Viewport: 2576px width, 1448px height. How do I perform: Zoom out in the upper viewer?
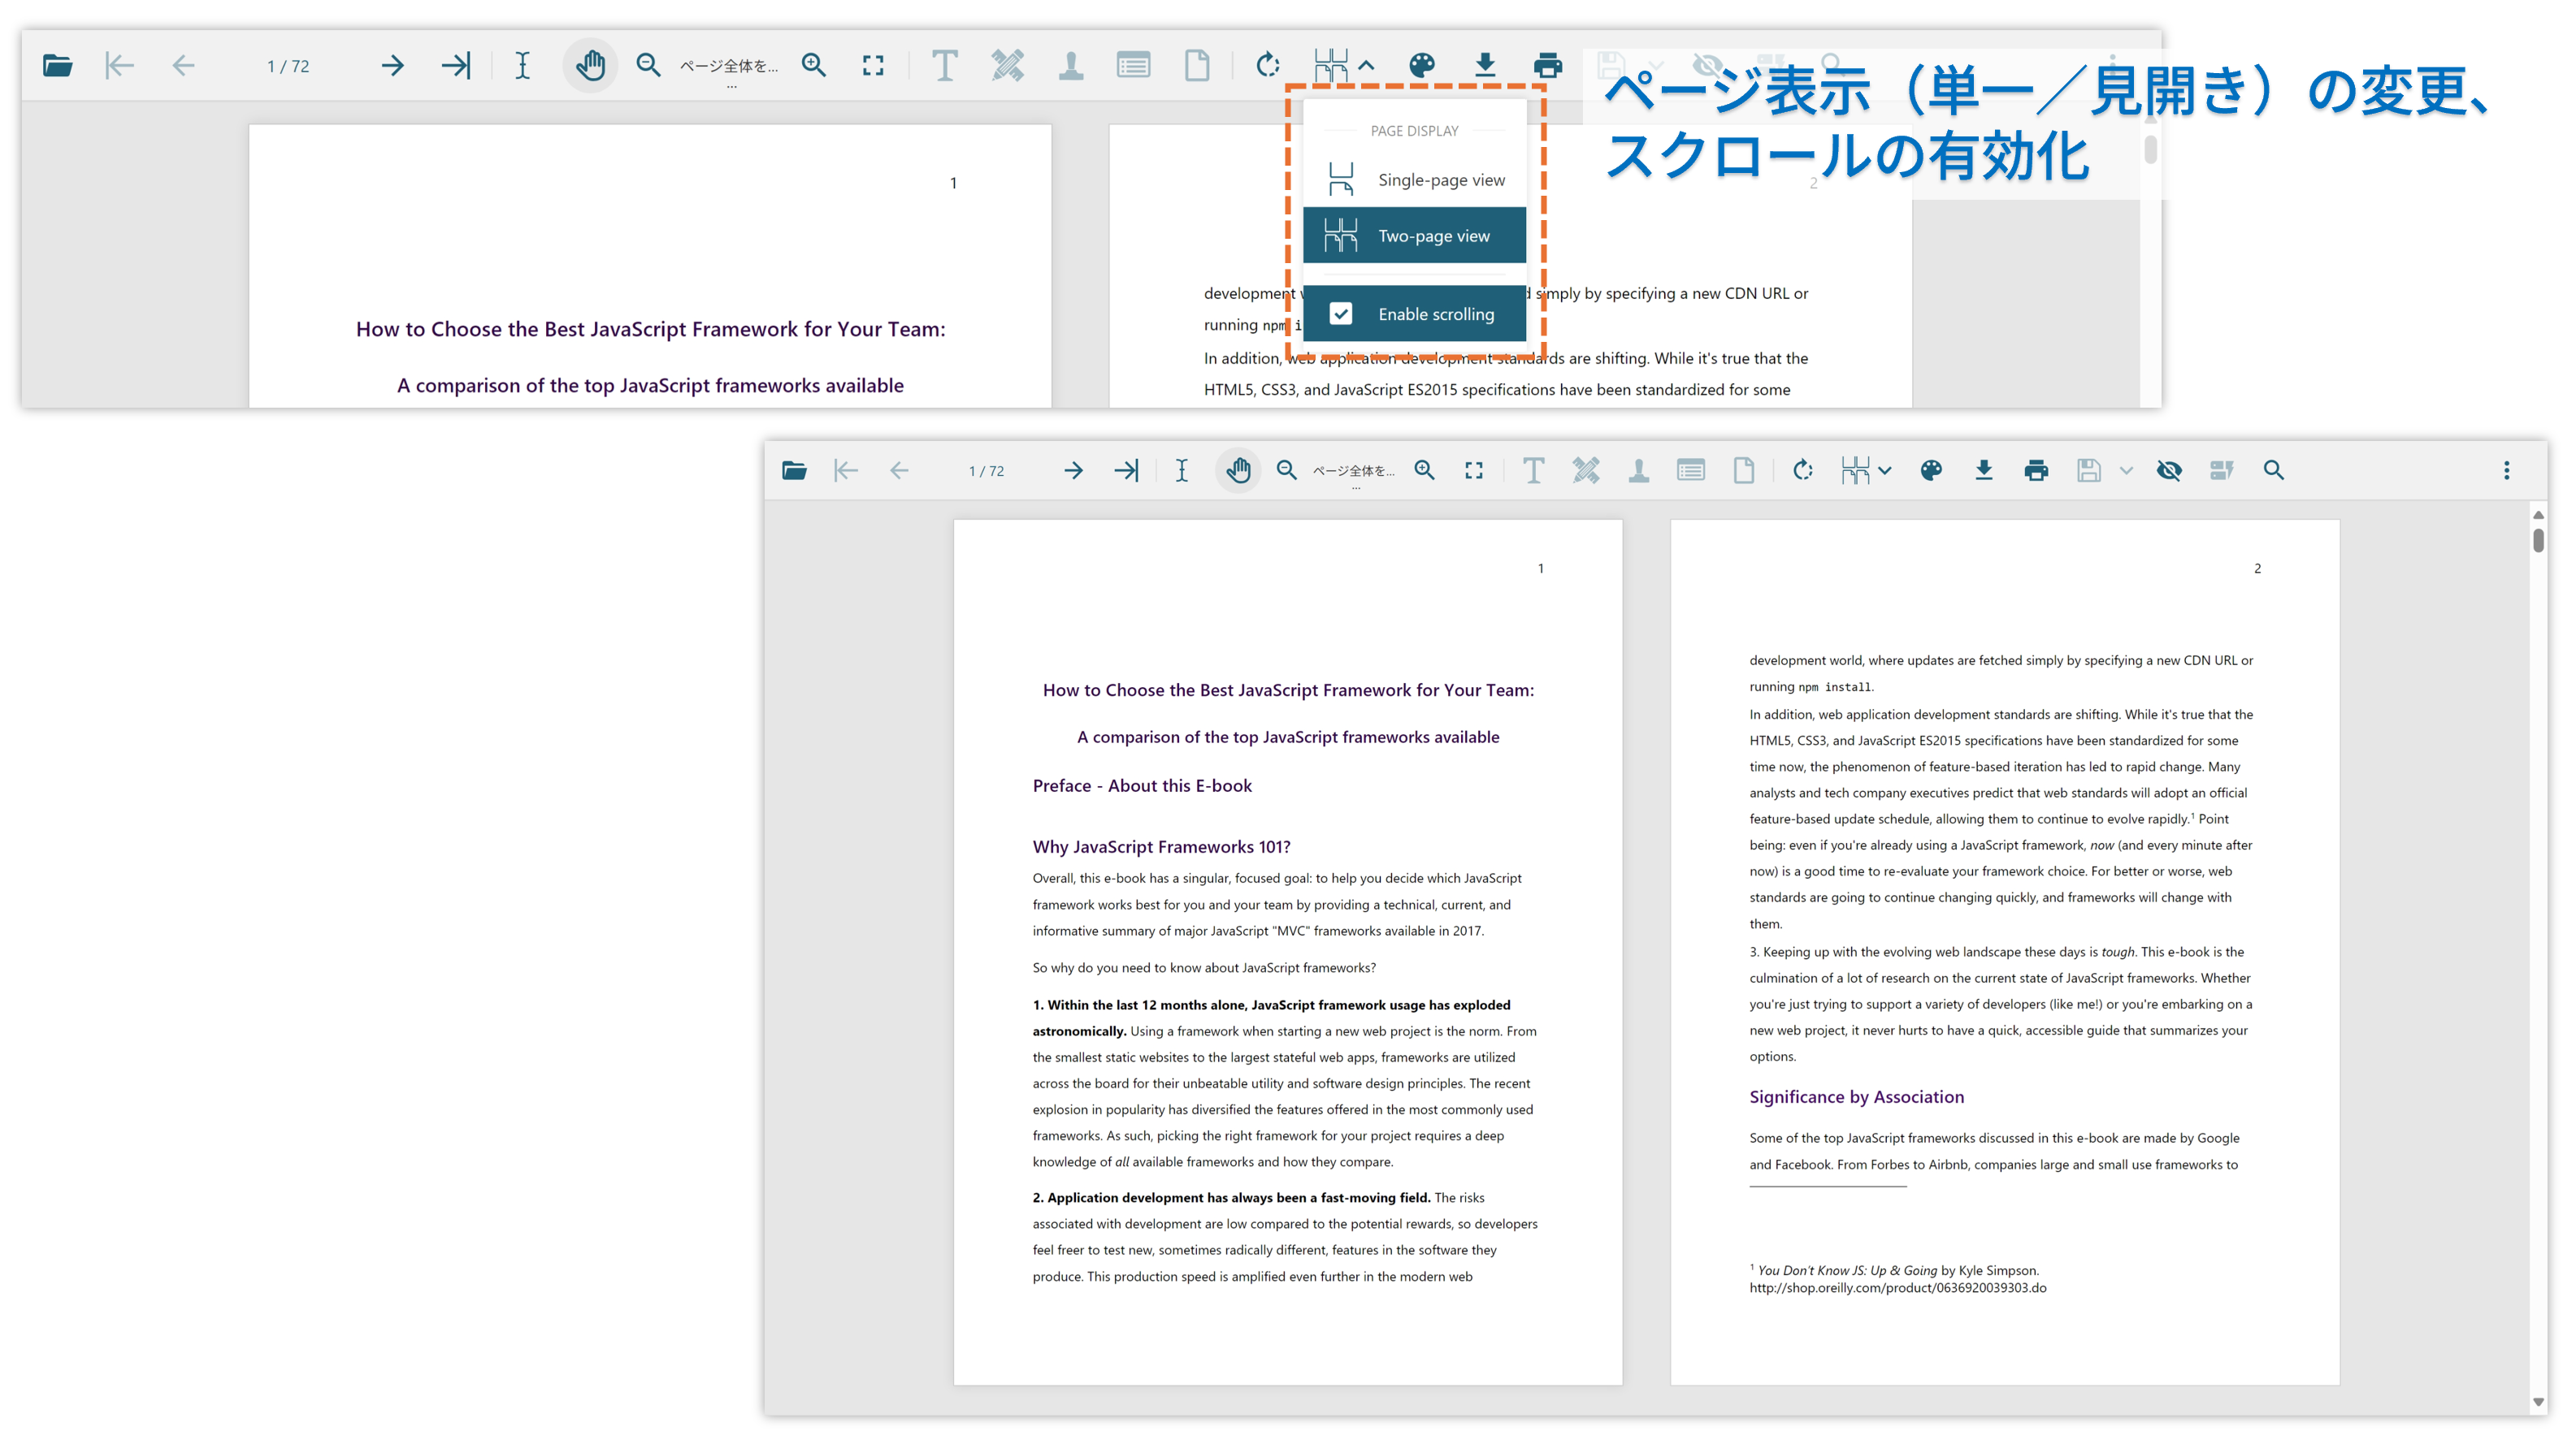(x=649, y=66)
